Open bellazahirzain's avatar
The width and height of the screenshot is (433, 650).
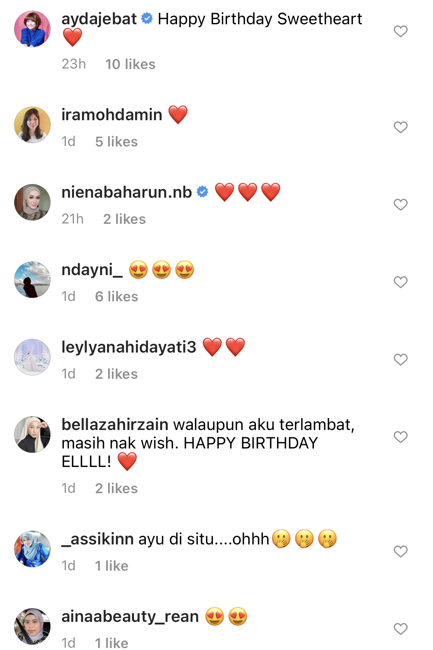32,434
